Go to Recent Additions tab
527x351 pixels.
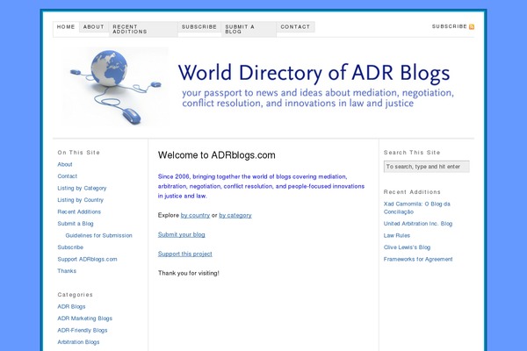[143, 29]
